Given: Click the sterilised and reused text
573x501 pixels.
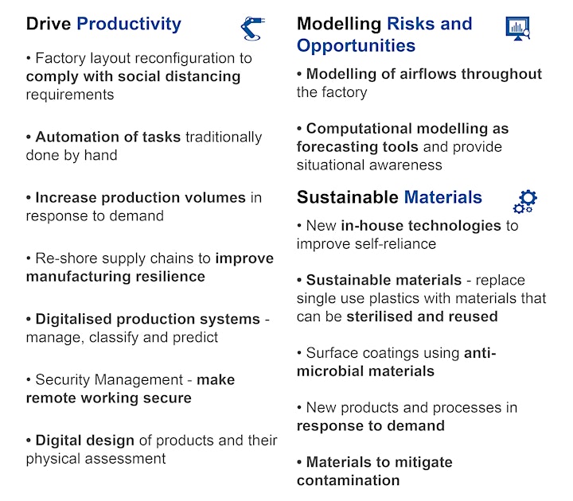Looking at the screenshot, I should (422, 317).
